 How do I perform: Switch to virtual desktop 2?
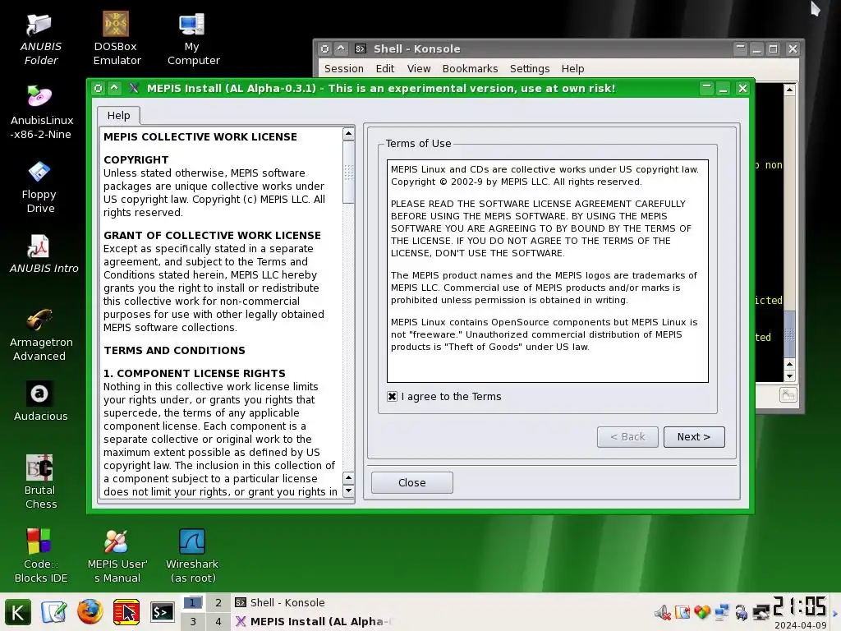point(218,602)
